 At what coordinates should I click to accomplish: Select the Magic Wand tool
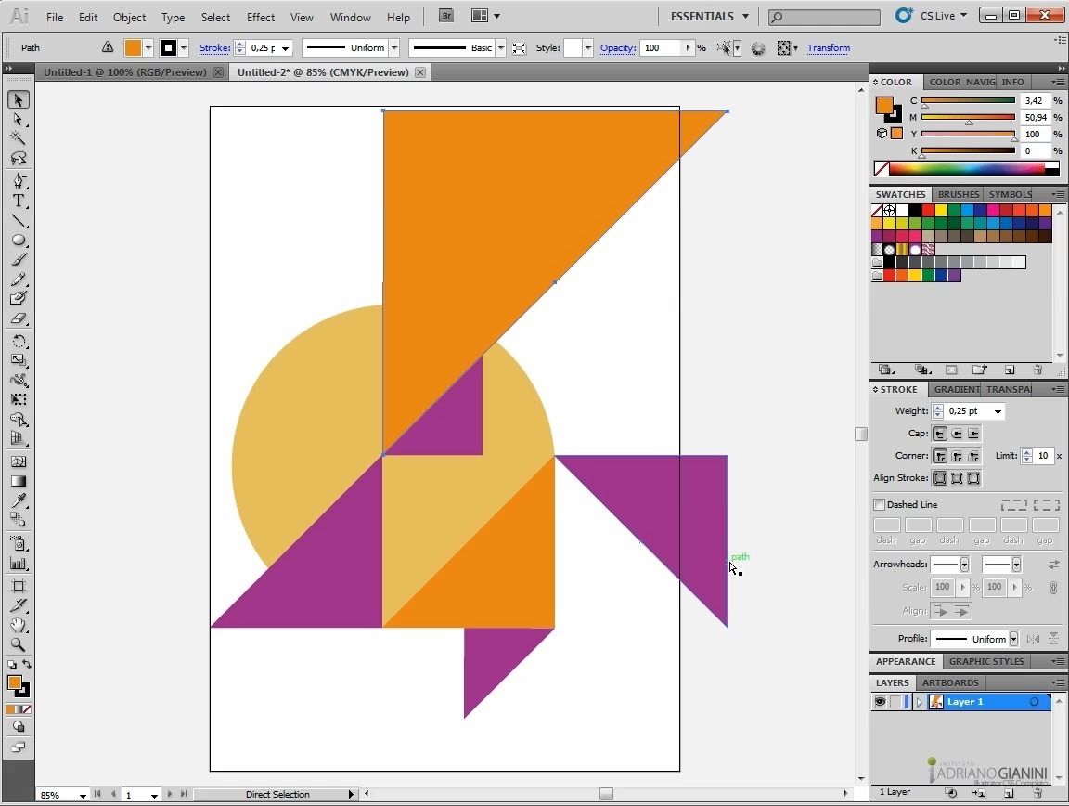coord(19,137)
